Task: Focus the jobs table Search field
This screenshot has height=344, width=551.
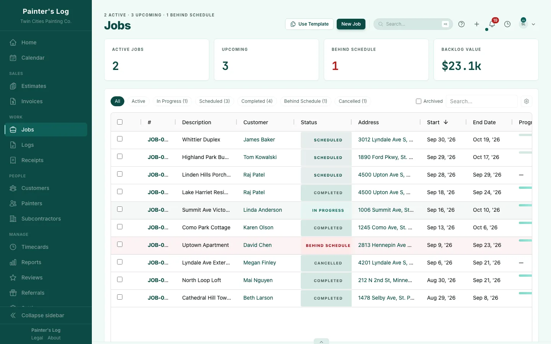Action: 482,101
